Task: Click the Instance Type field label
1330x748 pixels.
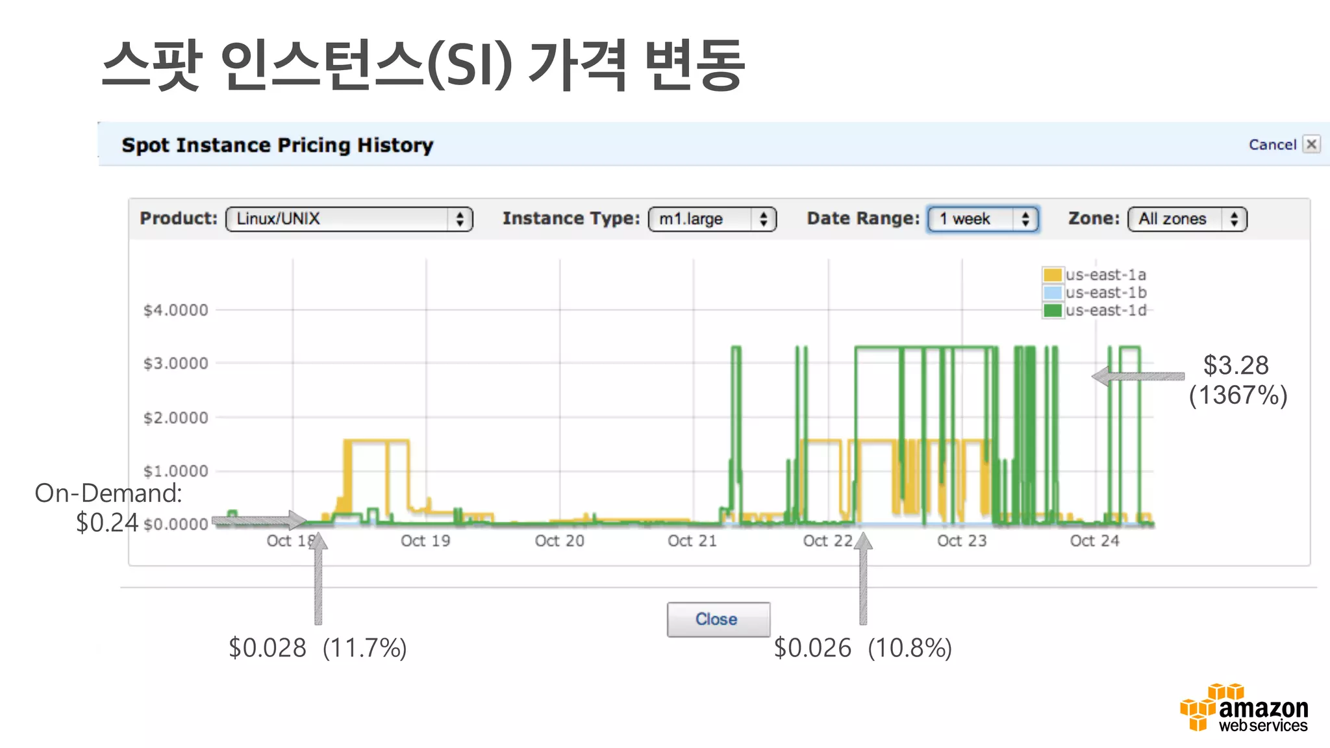Action: [571, 218]
